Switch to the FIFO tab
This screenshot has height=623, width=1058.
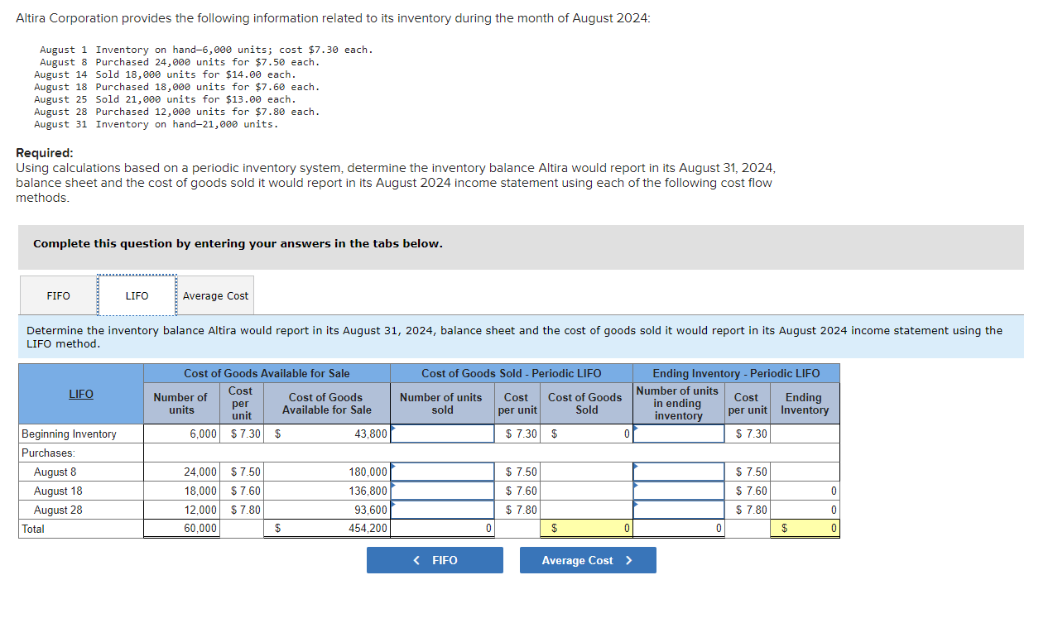(58, 295)
